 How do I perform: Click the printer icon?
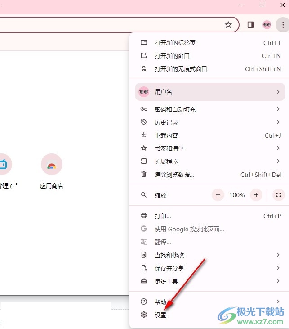pyautogui.click(x=144, y=216)
